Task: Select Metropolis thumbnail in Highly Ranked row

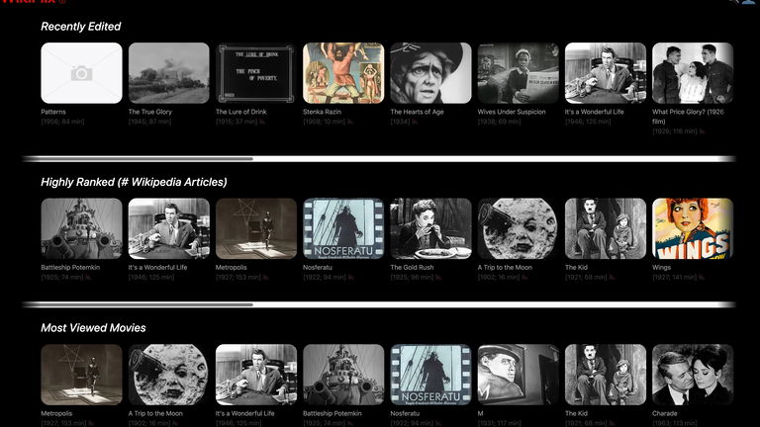Action: click(255, 228)
